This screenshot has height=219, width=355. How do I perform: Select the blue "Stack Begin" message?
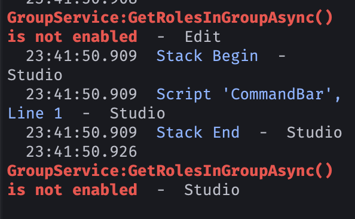(x=207, y=56)
